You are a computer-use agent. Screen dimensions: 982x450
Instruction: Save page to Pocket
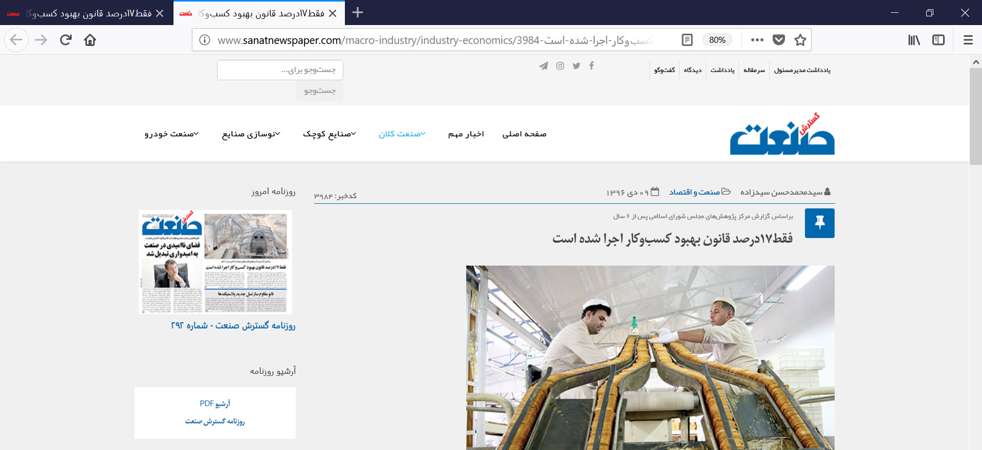click(778, 40)
